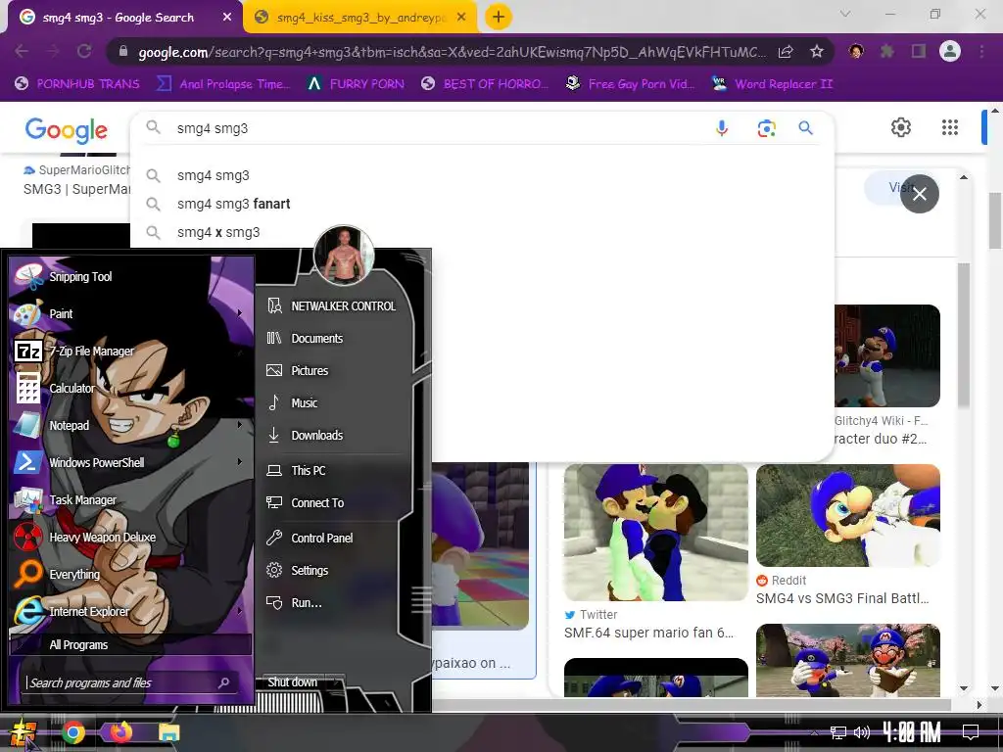Expand the Windows PowerShell submenu arrow

240,462
